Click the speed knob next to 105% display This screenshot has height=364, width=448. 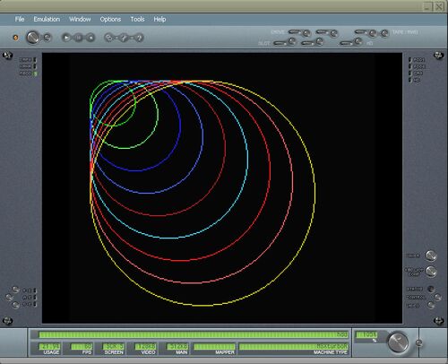(398, 342)
